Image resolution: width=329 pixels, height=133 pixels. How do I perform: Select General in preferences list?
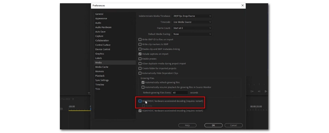pyautogui.click(x=99, y=14)
